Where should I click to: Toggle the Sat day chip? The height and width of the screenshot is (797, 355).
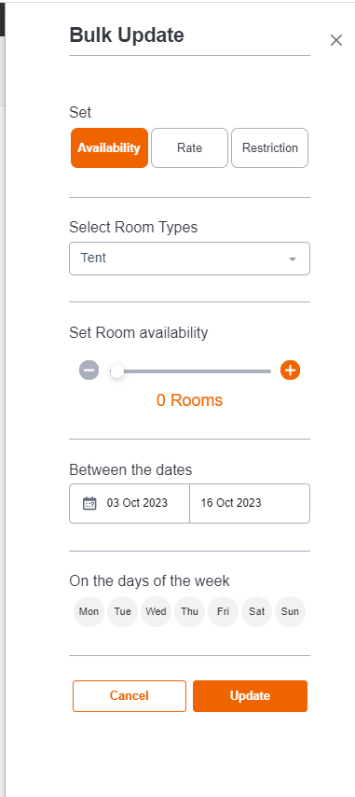(x=256, y=611)
